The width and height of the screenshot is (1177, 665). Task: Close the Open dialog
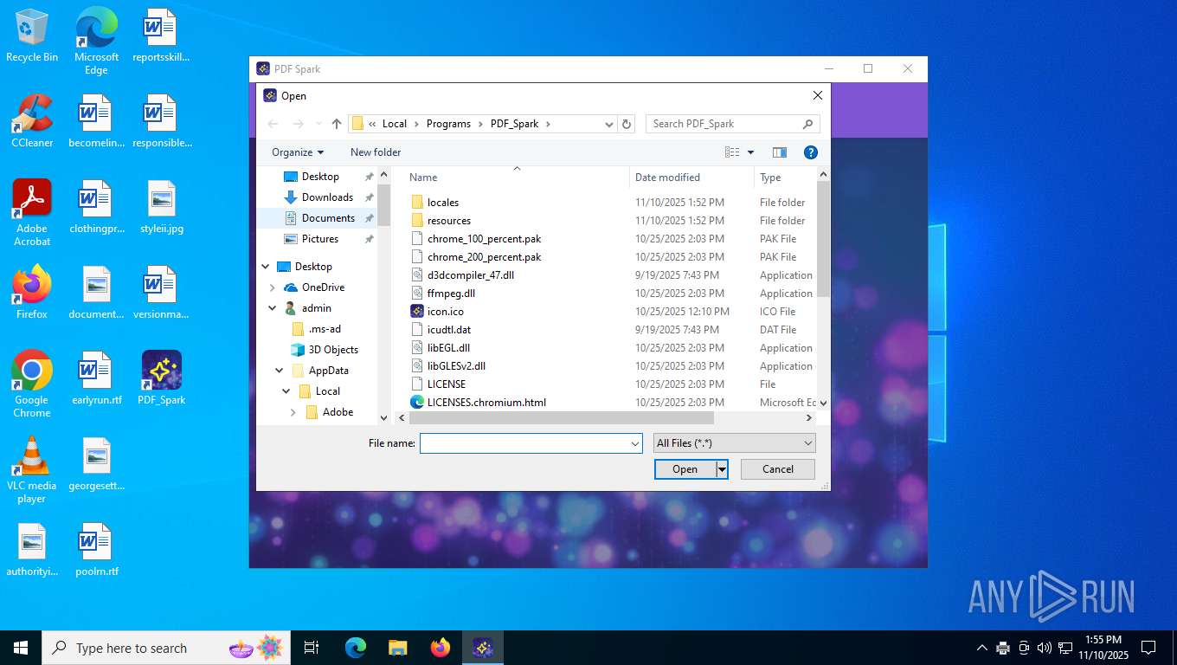817,95
